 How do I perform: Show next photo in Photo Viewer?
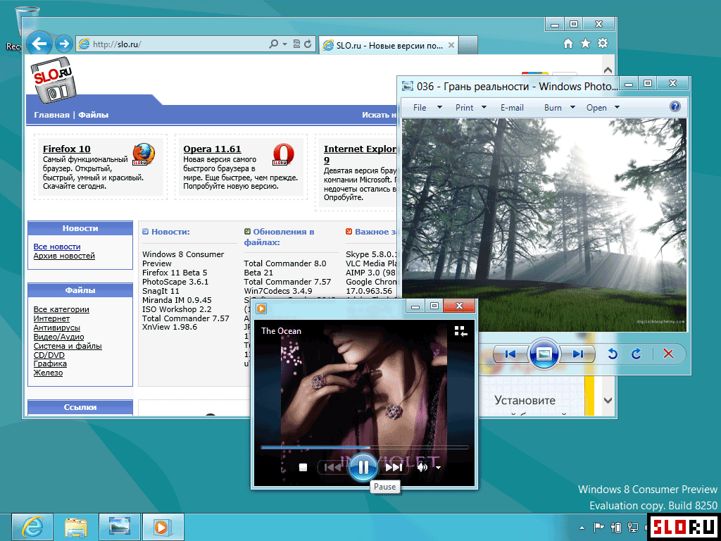578,354
